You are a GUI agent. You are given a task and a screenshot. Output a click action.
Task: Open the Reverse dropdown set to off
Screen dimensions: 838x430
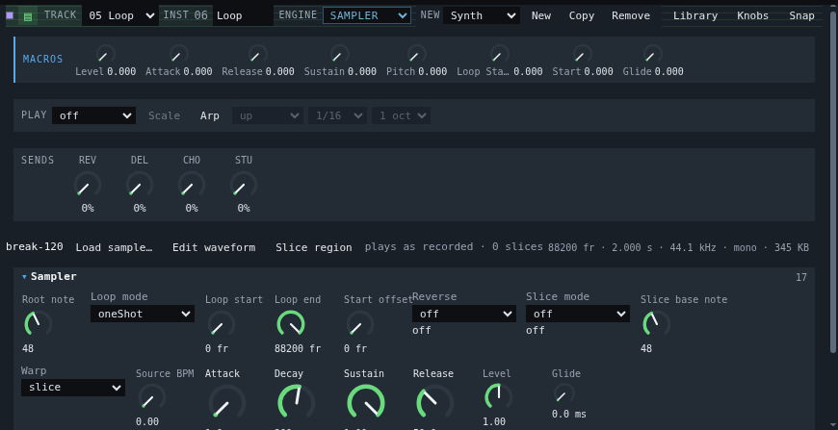(464, 314)
